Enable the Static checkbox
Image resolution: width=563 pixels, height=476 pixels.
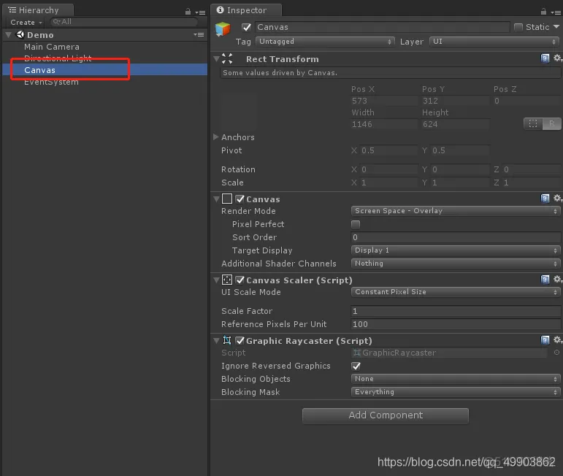coord(518,27)
